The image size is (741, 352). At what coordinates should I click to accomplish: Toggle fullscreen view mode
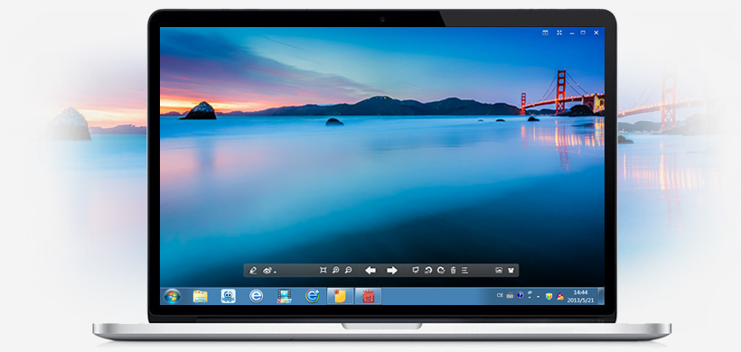tap(559, 32)
